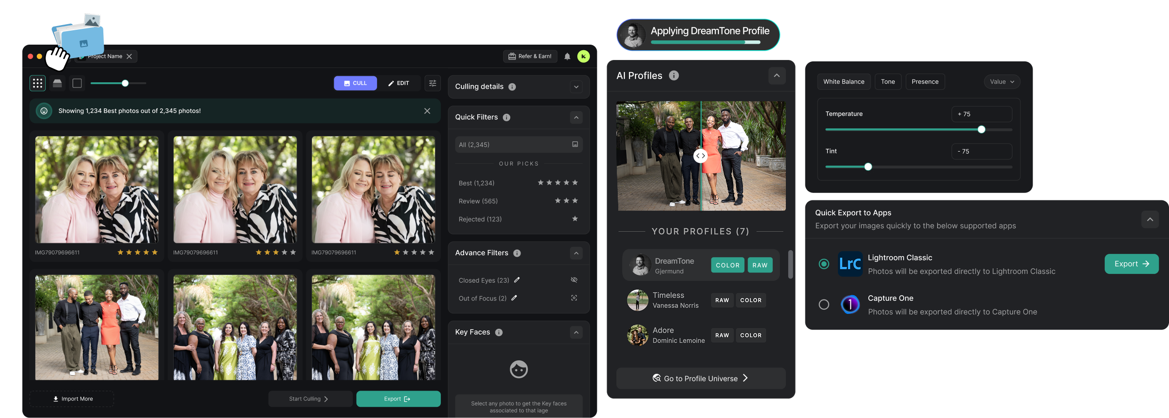
Task: Toggle Closed Eyes visibility icon
Action: coord(574,280)
